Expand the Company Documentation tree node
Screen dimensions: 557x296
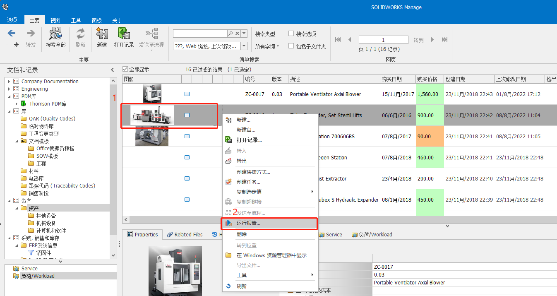pos(9,82)
